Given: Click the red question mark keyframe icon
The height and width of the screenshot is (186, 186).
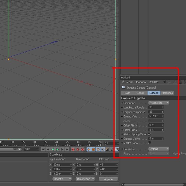Looking at the screenshot, I should pos(83,149).
